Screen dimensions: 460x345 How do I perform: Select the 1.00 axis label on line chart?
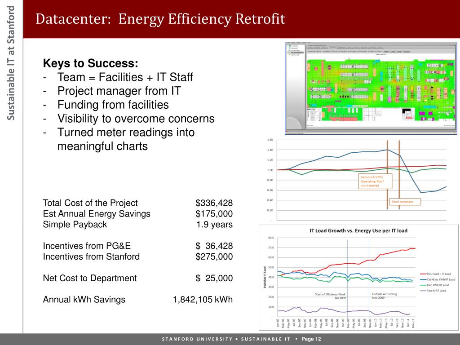(x=270, y=170)
